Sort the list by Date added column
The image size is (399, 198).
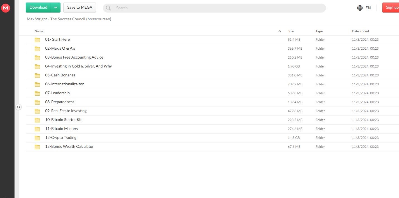[360, 31]
